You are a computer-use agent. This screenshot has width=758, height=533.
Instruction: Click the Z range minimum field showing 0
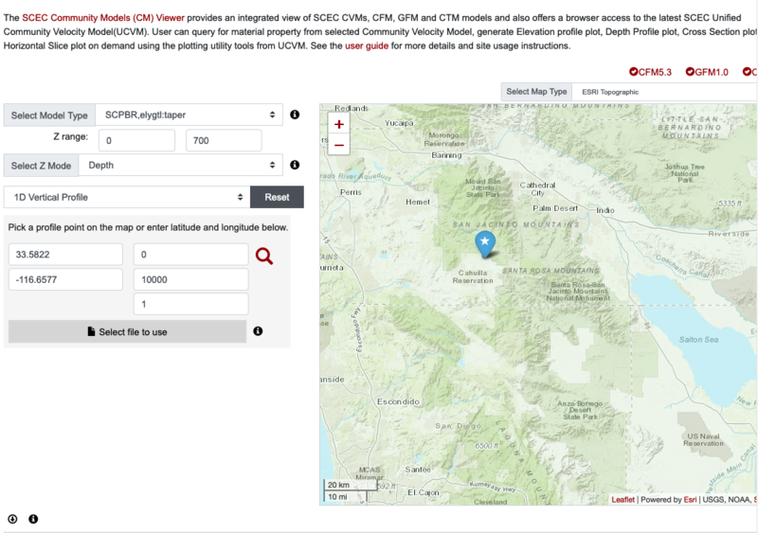[136, 141]
